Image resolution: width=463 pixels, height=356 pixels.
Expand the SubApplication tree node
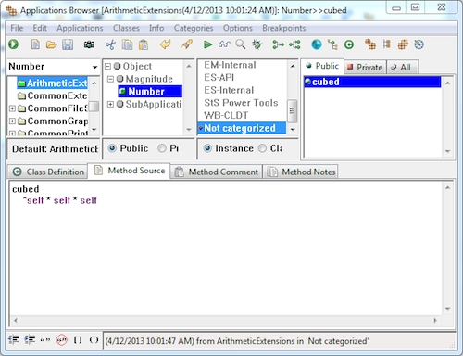pyautogui.click(x=110, y=105)
